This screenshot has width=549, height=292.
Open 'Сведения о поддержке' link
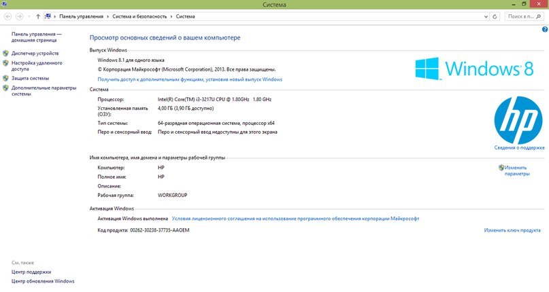pos(519,147)
